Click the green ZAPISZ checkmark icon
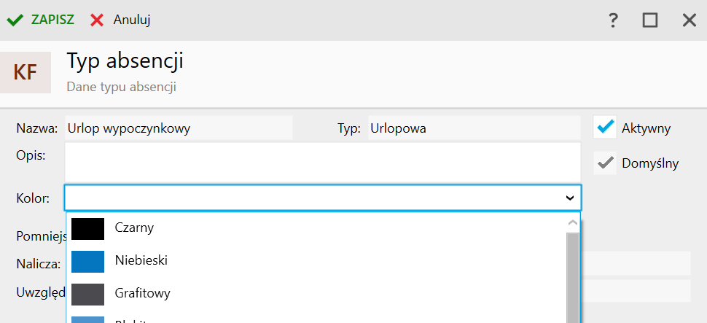The image size is (707, 323). (x=15, y=20)
